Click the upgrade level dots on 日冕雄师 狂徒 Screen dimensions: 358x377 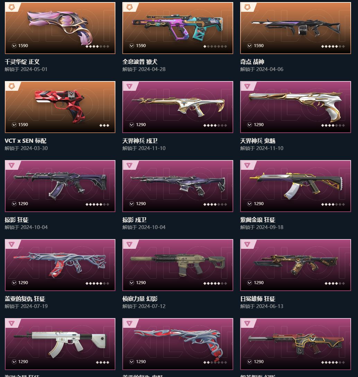[334, 283]
